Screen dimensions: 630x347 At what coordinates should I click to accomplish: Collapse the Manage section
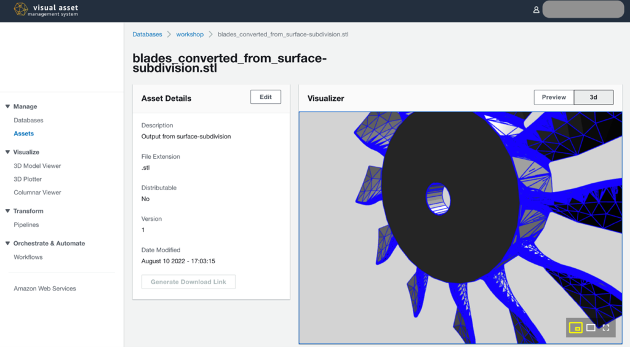click(x=7, y=106)
